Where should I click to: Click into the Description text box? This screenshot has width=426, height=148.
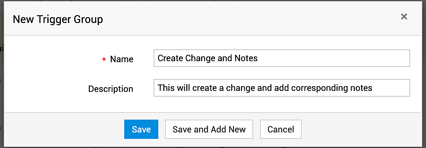pyautogui.click(x=282, y=88)
